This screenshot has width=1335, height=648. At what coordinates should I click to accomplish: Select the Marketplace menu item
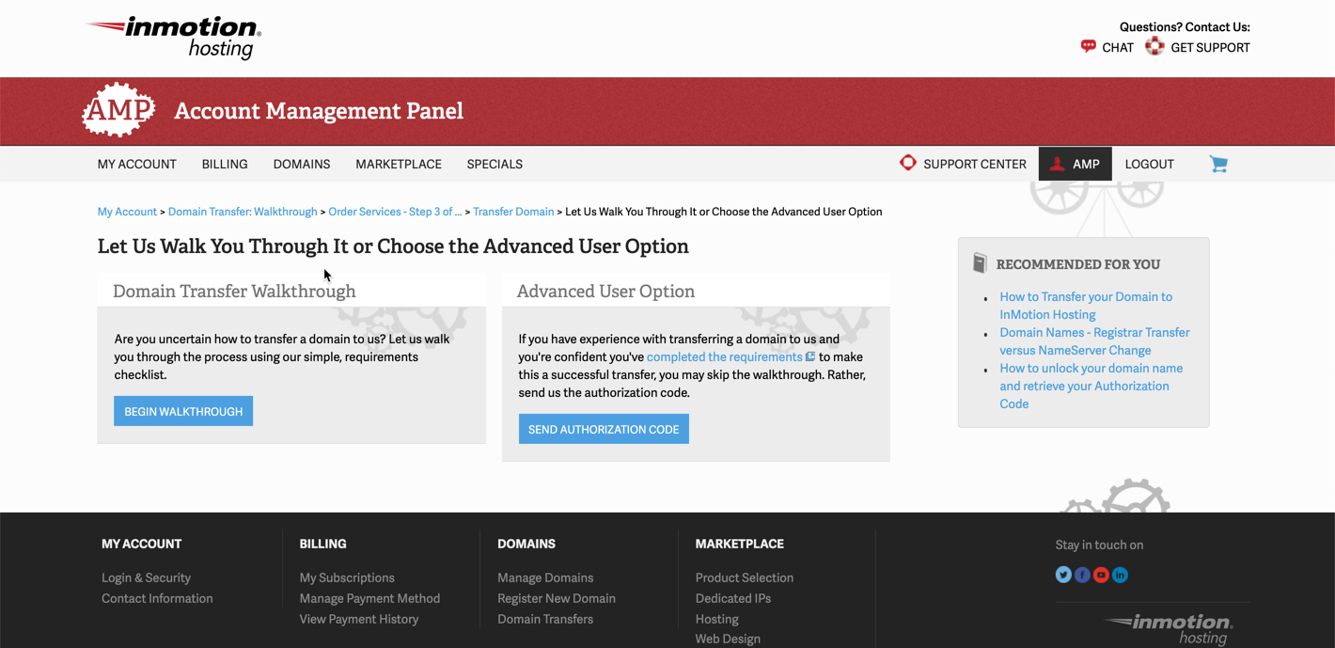click(399, 164)
